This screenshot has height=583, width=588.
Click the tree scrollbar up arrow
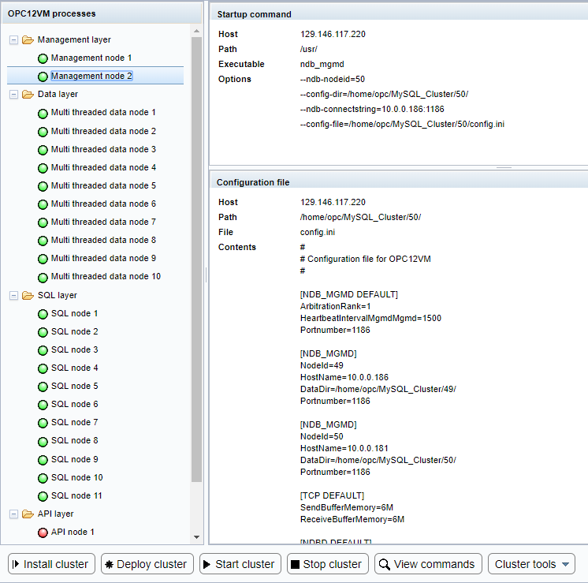click(x=196, y=31)
